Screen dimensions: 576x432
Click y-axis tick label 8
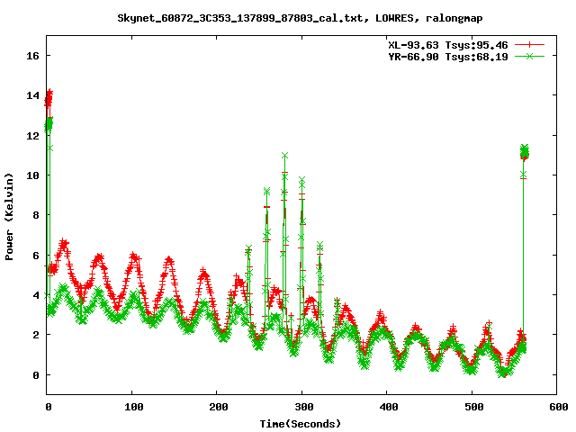pyautogui.click(x=36, y=215)
